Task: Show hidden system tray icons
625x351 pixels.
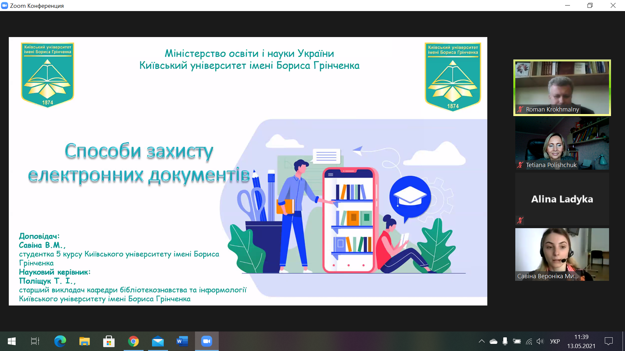Action: click(482, 341)
